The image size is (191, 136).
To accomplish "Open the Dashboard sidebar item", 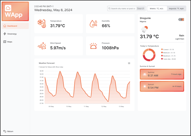I will (x=12, y=26).
